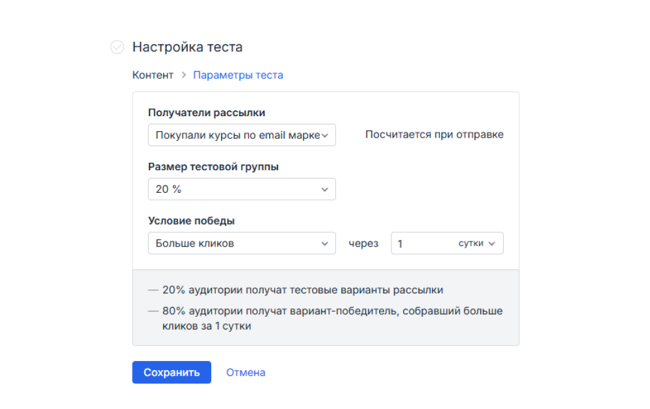Viewport: 650px width, 409px height.
Task: Click the Отмена link
Action: point(245,372)
